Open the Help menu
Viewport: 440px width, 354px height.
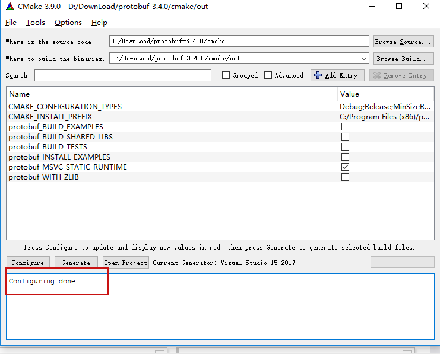(99, 23)
